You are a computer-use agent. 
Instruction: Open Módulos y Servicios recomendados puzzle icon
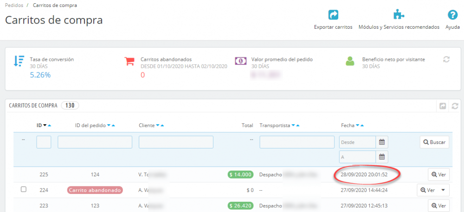tap(399, 14)
